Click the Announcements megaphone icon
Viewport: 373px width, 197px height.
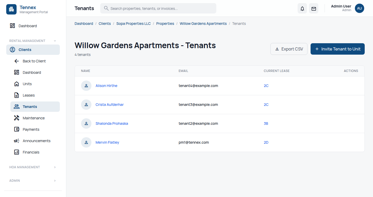coord(16,141)
